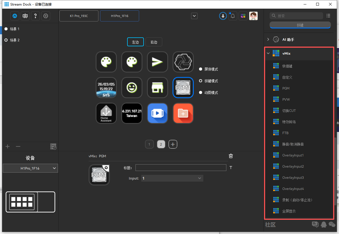Switch to the K1 Pro_193C tab
339x234 pixels.
(79, 16)
